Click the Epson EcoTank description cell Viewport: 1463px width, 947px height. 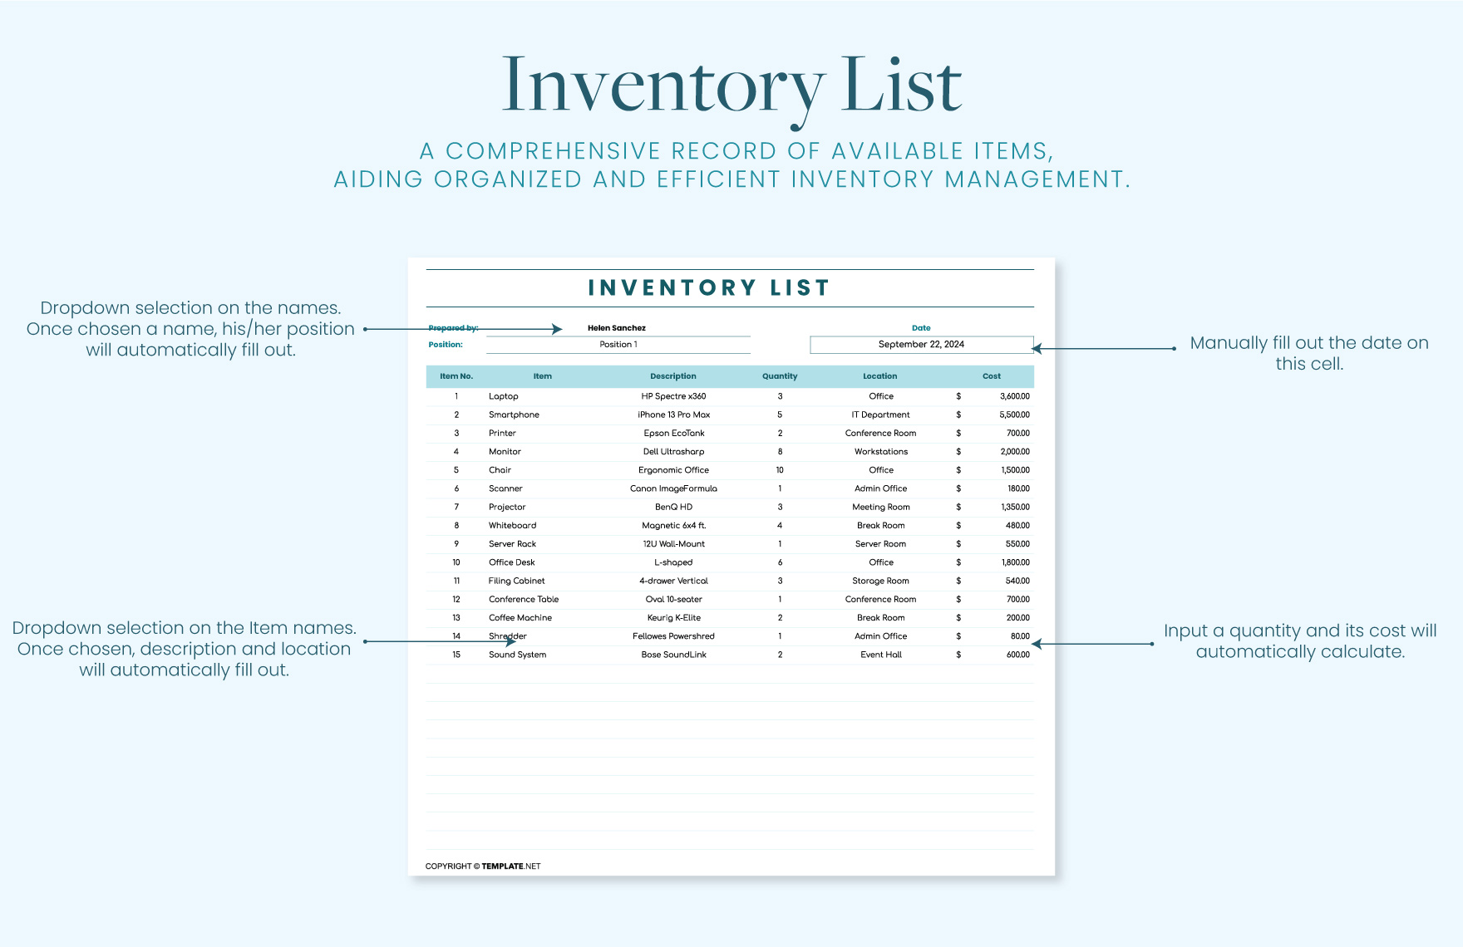point(673,433)
